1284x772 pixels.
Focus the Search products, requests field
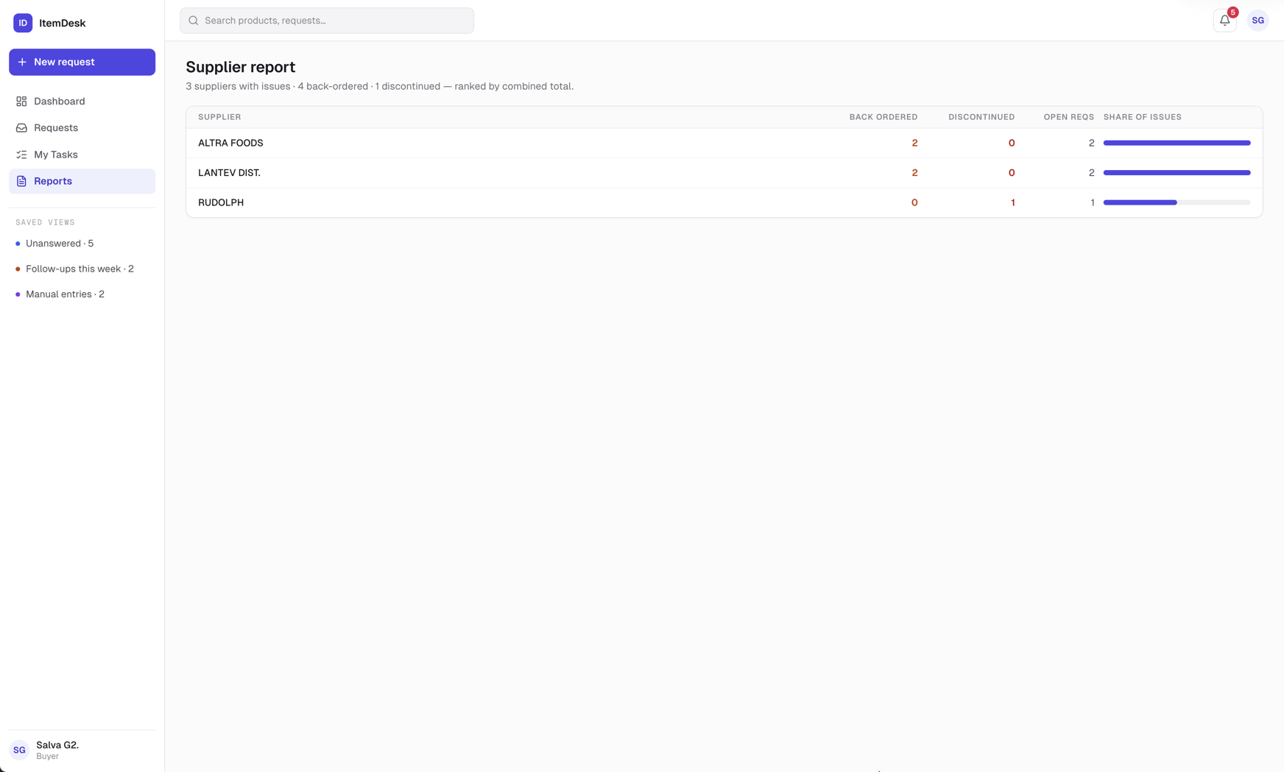[327, 21]
